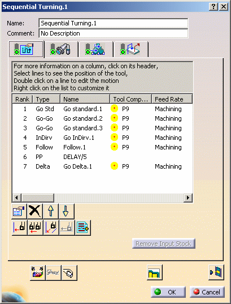Click into the Comment text field

(114, 33)
